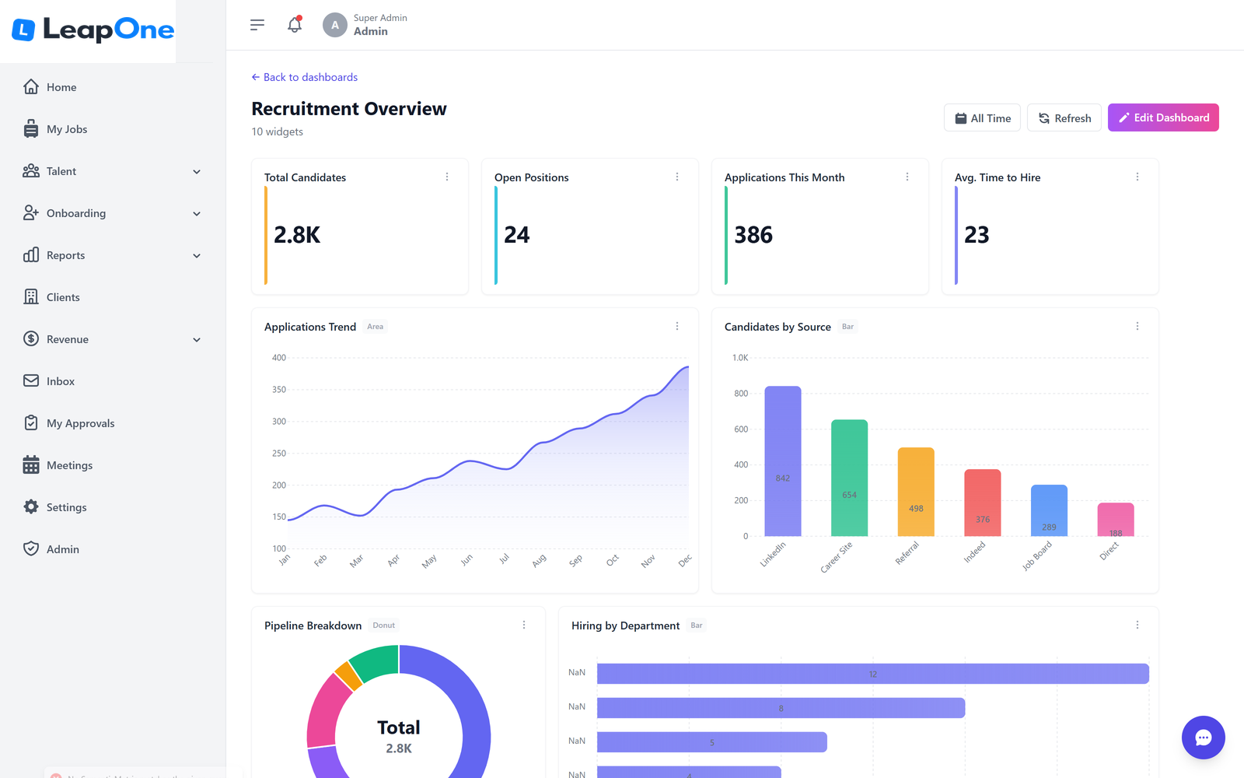1244x778 pixels.
Task: Click the LeapOne logo
Action: pos(93,30)
